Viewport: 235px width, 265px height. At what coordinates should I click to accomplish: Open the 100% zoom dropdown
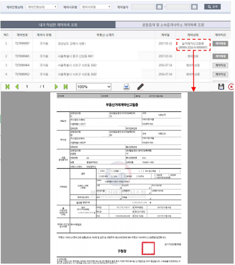(94, 87)
